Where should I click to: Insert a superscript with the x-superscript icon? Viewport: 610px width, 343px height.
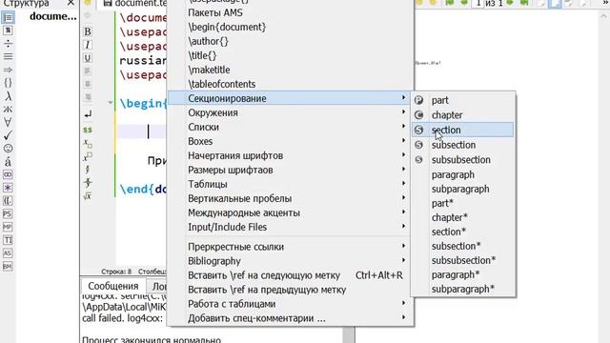(88, 156)
